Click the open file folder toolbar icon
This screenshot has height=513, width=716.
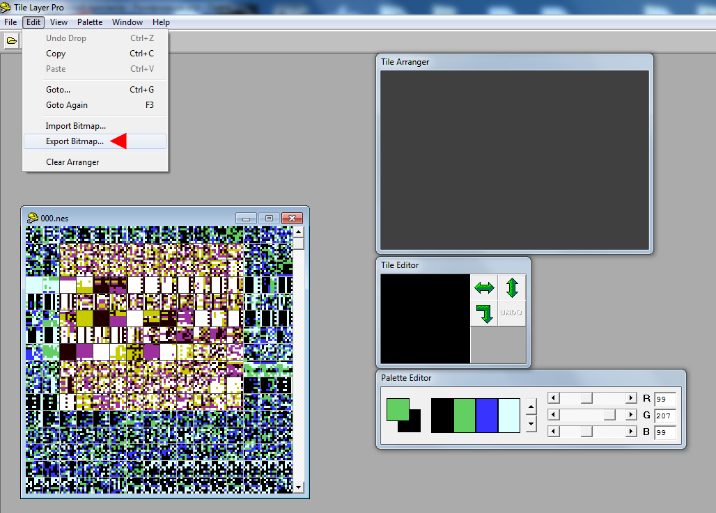click(12, 40)
